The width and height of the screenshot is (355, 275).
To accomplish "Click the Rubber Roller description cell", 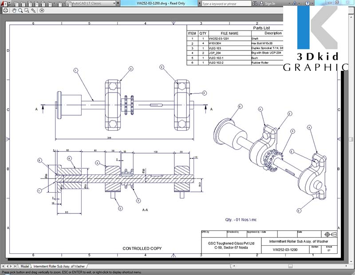I will point(267,62).
